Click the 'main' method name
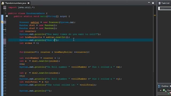The image size is (171, 96). (x=43, y=16)
